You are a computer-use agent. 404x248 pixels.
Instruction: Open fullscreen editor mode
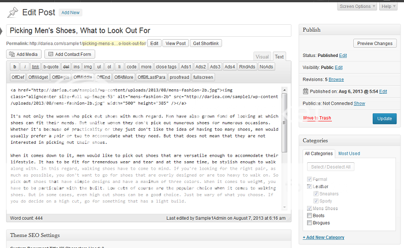[203, 77]
